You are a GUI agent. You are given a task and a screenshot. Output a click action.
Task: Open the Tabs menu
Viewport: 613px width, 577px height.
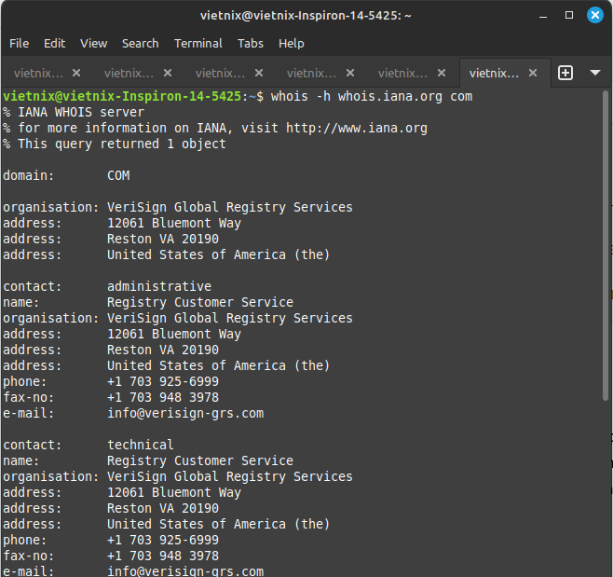pyautogui.click(x=251, y=44)
